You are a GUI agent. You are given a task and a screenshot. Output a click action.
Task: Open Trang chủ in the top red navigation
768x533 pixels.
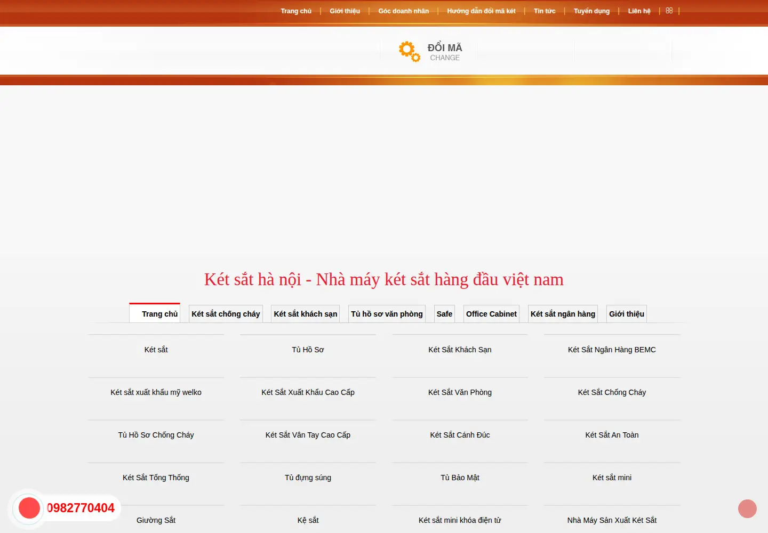[x=296, y=11]
